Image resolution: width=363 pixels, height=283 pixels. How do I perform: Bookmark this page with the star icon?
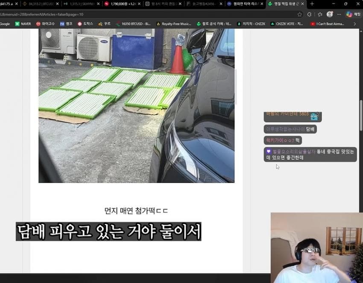[x=299, y=15]
